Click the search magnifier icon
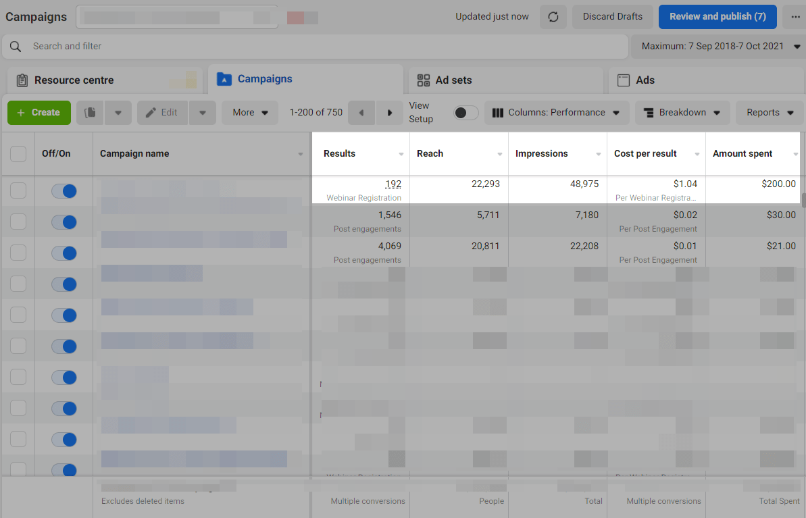This screenshot has width=806, height=518. coord(16,47)
